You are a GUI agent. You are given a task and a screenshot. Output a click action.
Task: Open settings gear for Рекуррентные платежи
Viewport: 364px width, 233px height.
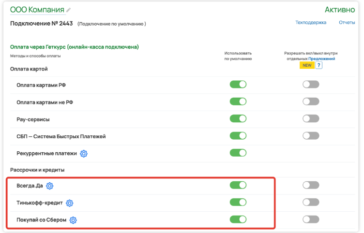(x=84, y=154)
